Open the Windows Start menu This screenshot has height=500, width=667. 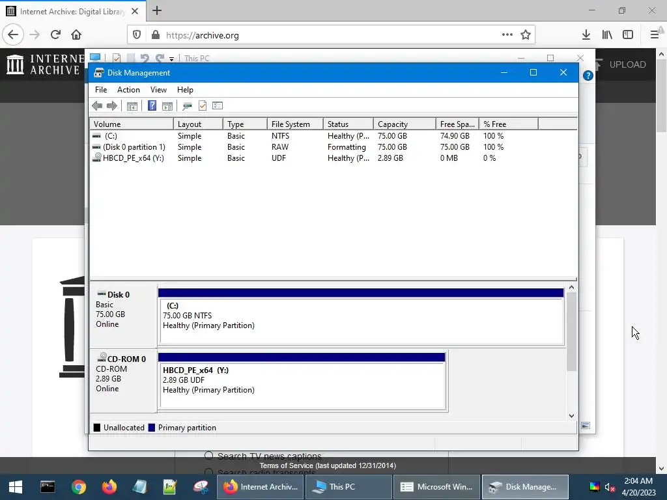tap(16, 487)
